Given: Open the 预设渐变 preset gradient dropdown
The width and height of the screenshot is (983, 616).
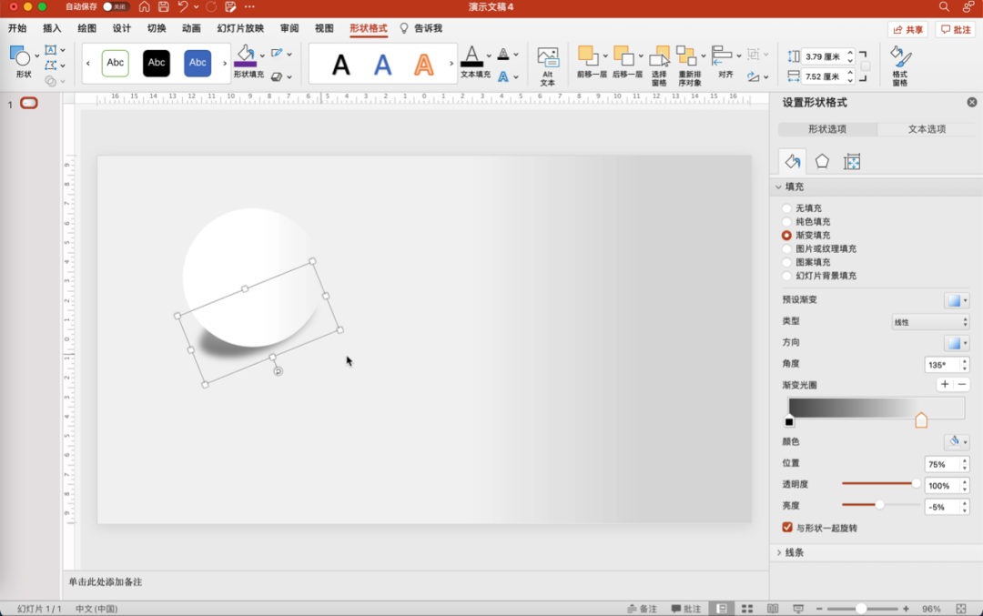Looking at the screenshot, I should click(x=956, y=300).
